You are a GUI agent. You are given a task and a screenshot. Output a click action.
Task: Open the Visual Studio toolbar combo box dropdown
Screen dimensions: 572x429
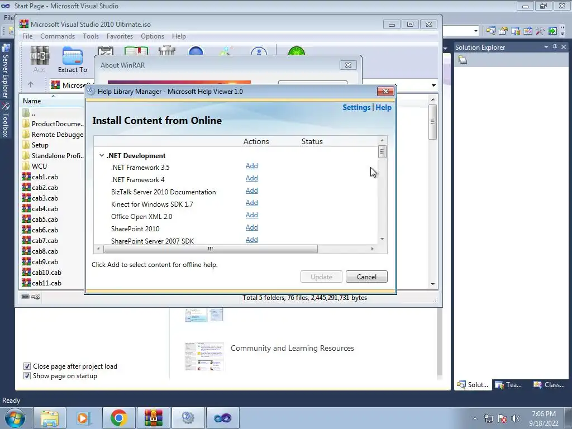476,31
